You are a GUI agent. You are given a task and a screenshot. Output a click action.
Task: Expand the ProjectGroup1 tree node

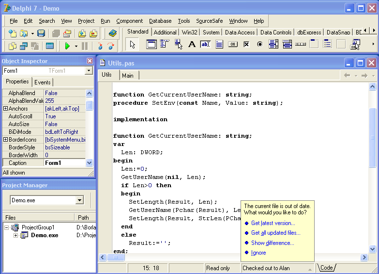[x=7, y=227]
